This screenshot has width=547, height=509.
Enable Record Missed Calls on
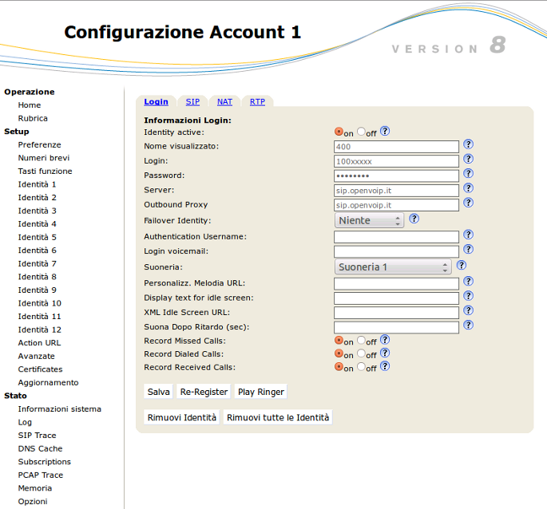point(339,340)
